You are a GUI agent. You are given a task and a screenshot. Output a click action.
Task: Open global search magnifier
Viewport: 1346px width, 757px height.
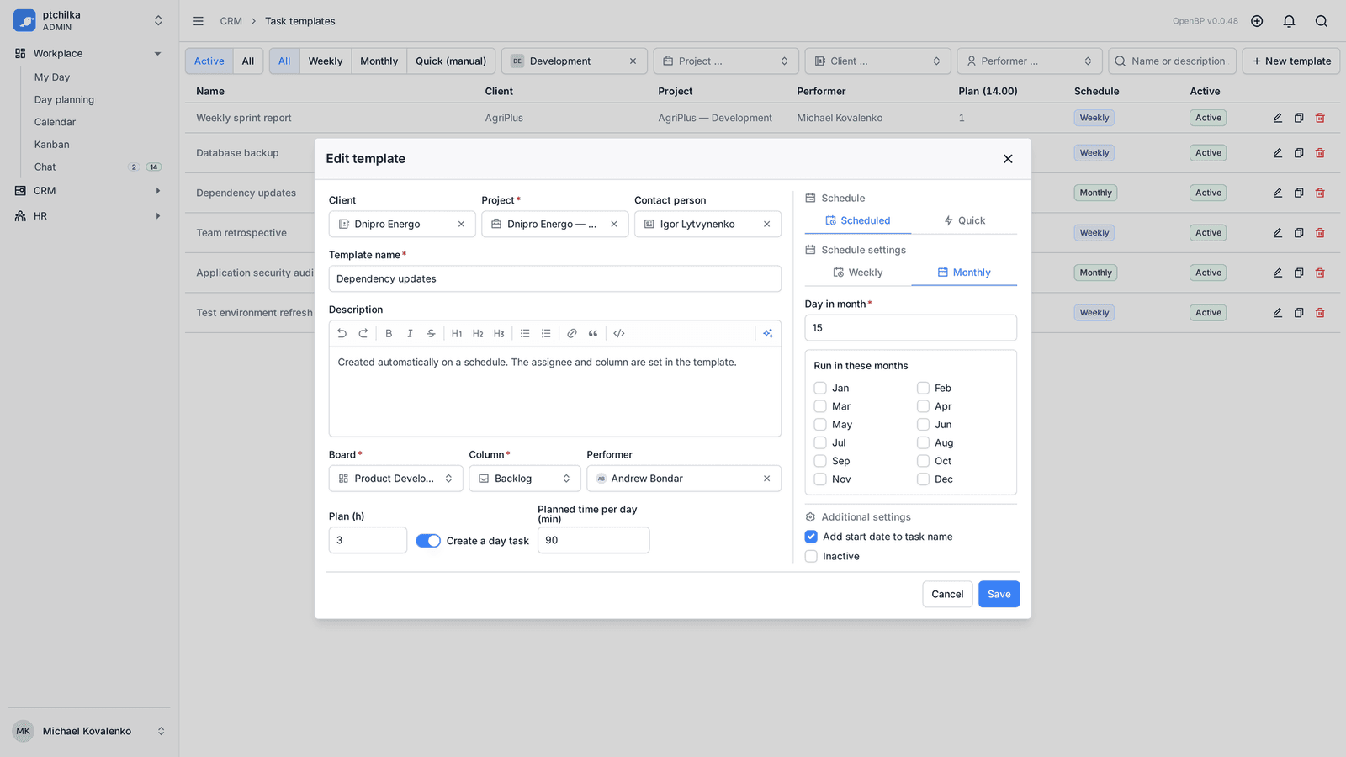tap(1322, 21)
